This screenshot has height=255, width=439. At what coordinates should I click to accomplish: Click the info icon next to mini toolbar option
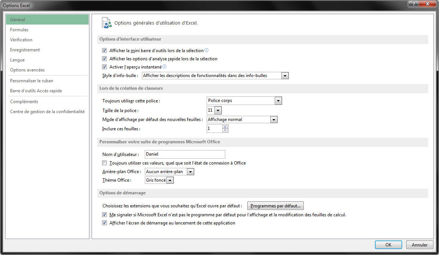[206, 50]
